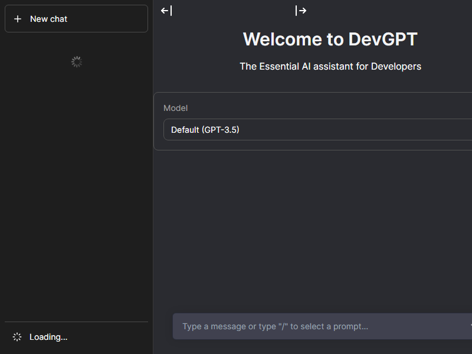472x354 pixels.
Task: Open the right sidebar using the arrow icon
Action: point(301,11)
